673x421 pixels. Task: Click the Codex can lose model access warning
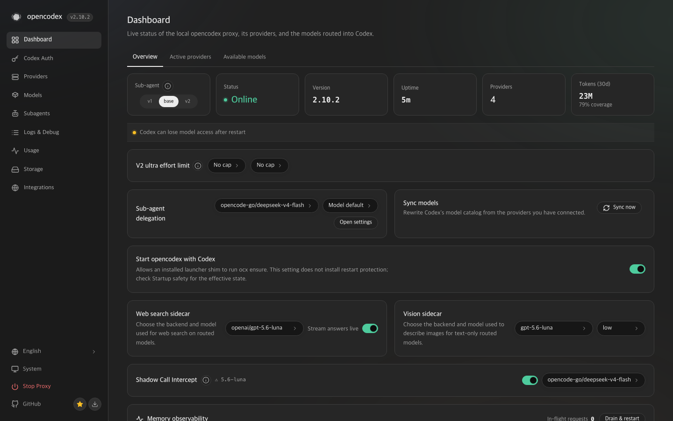pyautogui.click(x=192, y=132)
